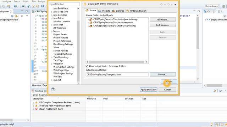Select Javadoc Location in preferences tree

click(x=61, y=22)
